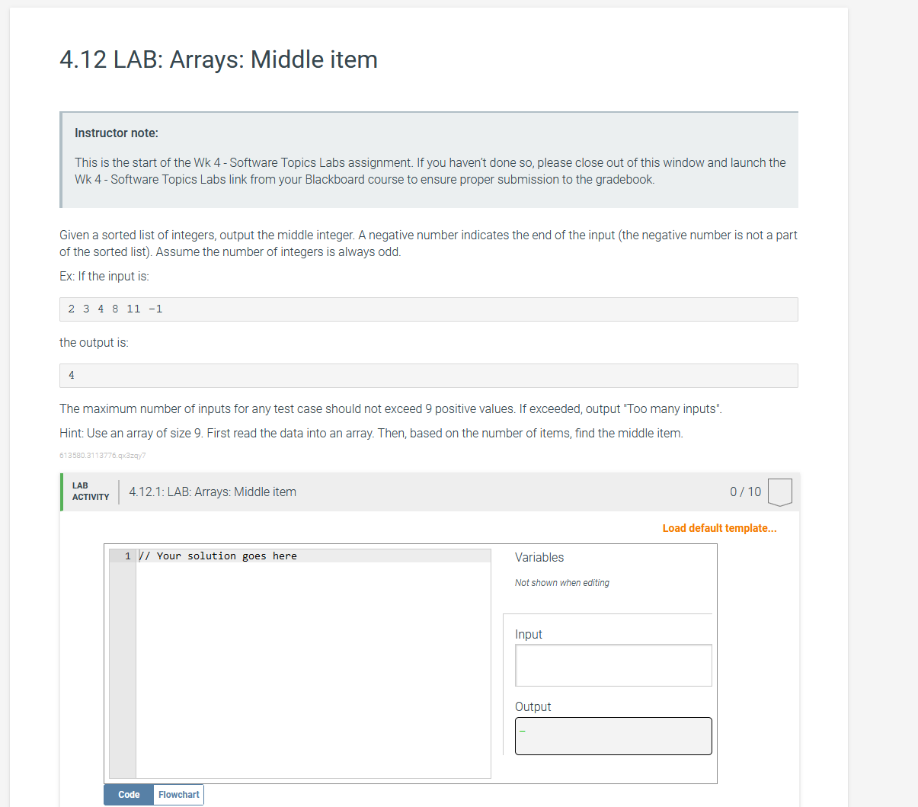Click the identifier text 613580.3113776.qx3zqy7
The height and width of the screenshot is (807, 918).
103,455
